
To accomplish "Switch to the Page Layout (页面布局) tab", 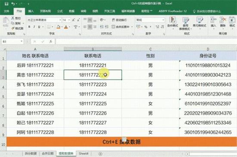I will click(45, 11).
